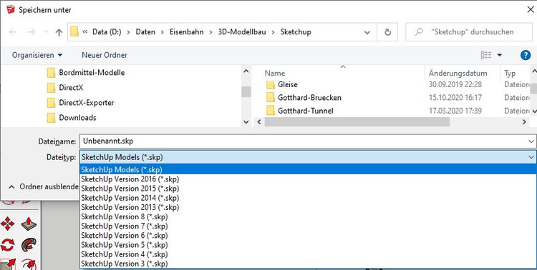Go back with the left arrow button
Image resolution: width=537 pixels, height=270 pixels.
(13, 32)
